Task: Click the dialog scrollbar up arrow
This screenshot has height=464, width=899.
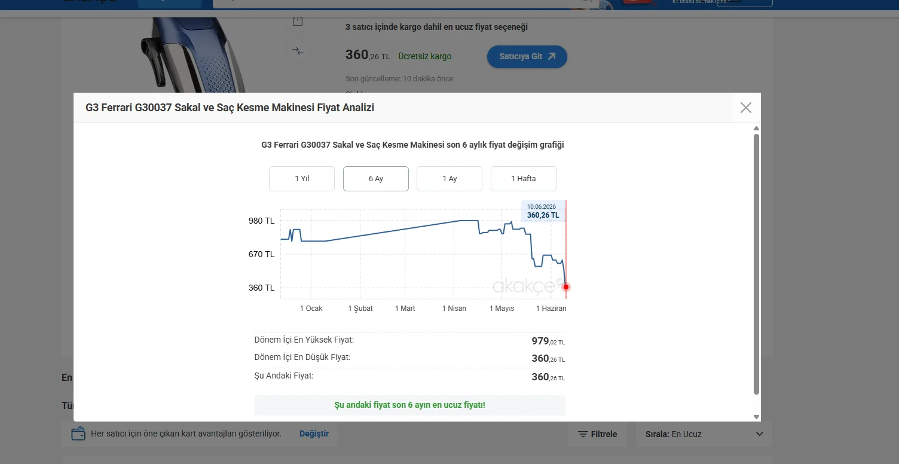Action: (756, 129)
